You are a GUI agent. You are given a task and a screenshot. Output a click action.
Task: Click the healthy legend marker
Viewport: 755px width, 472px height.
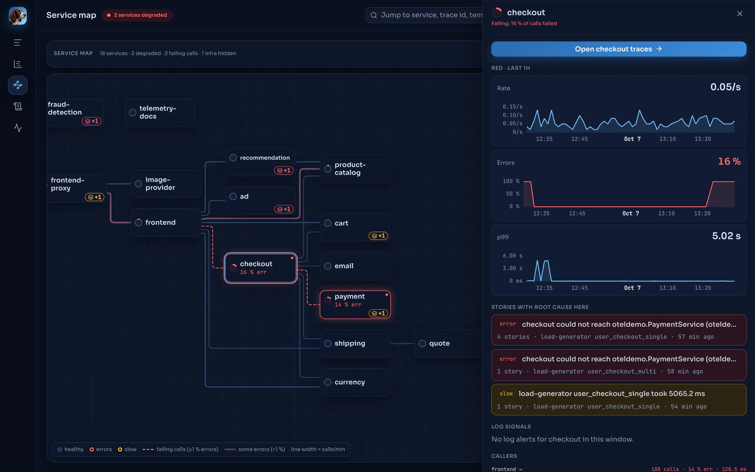pos(60,449)
